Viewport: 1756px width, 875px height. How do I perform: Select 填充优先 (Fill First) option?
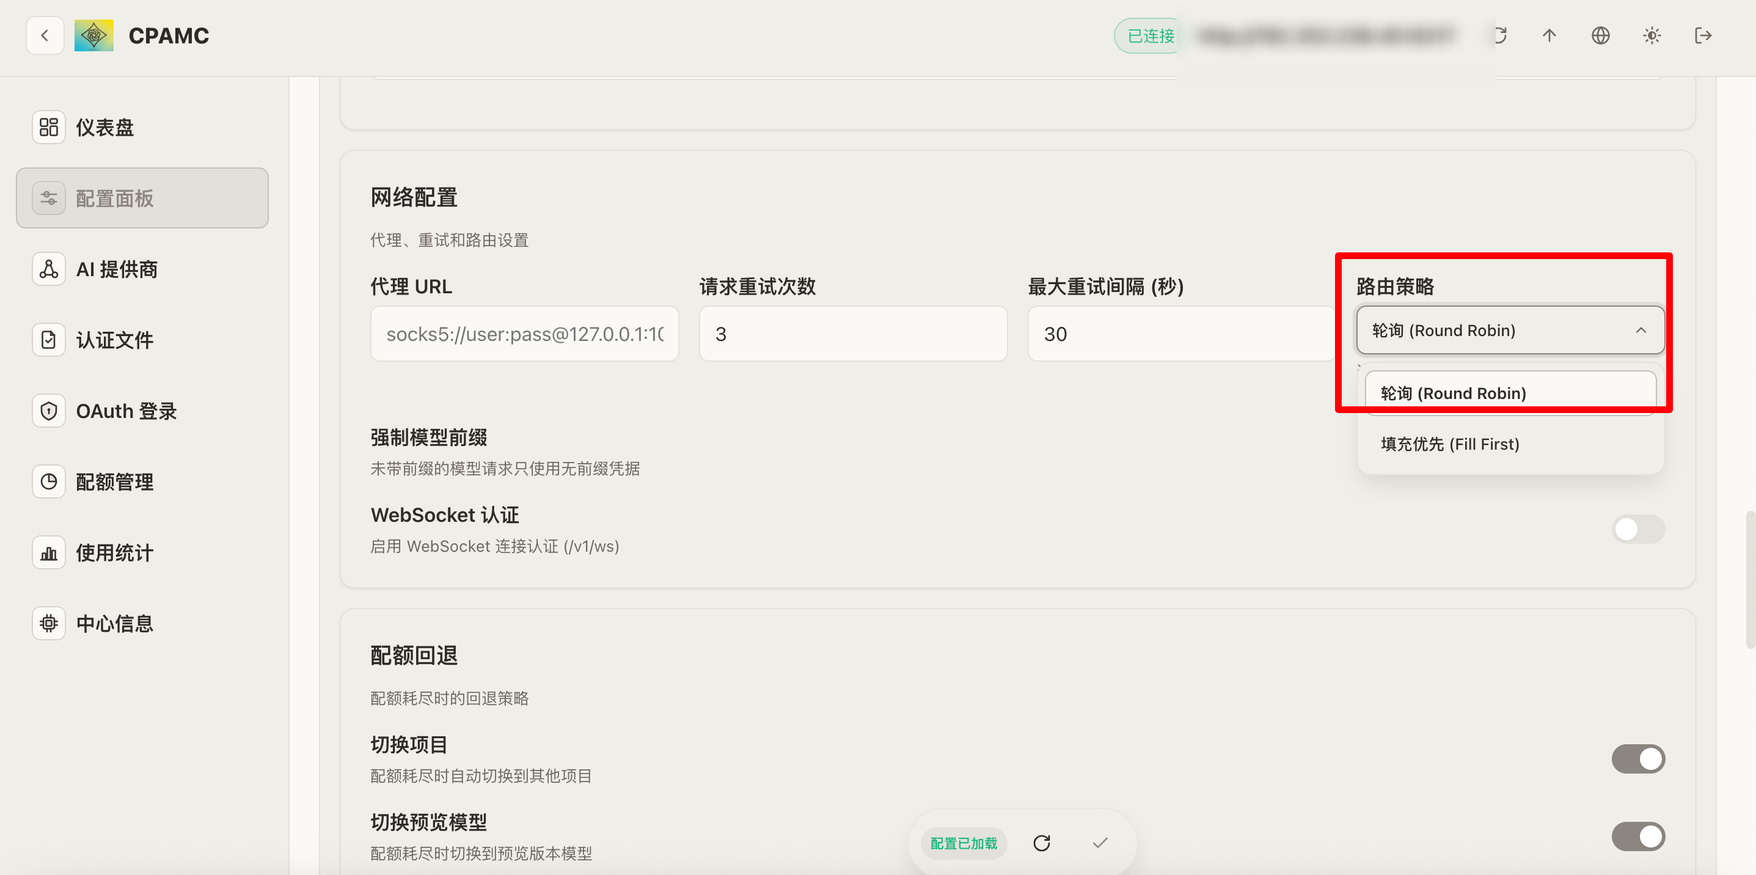tap(1450, 444)
